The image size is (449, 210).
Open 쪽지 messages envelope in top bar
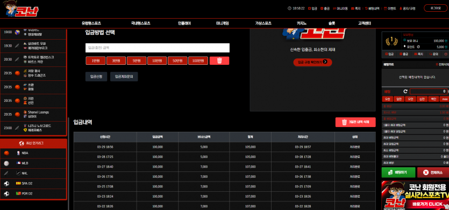tap(353, 9)
